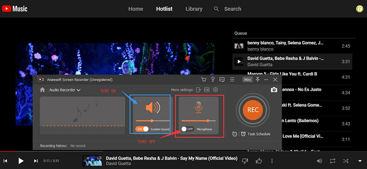Open Task Schedule
Viewport: 367px width, 169px height.
coord(256,134)
